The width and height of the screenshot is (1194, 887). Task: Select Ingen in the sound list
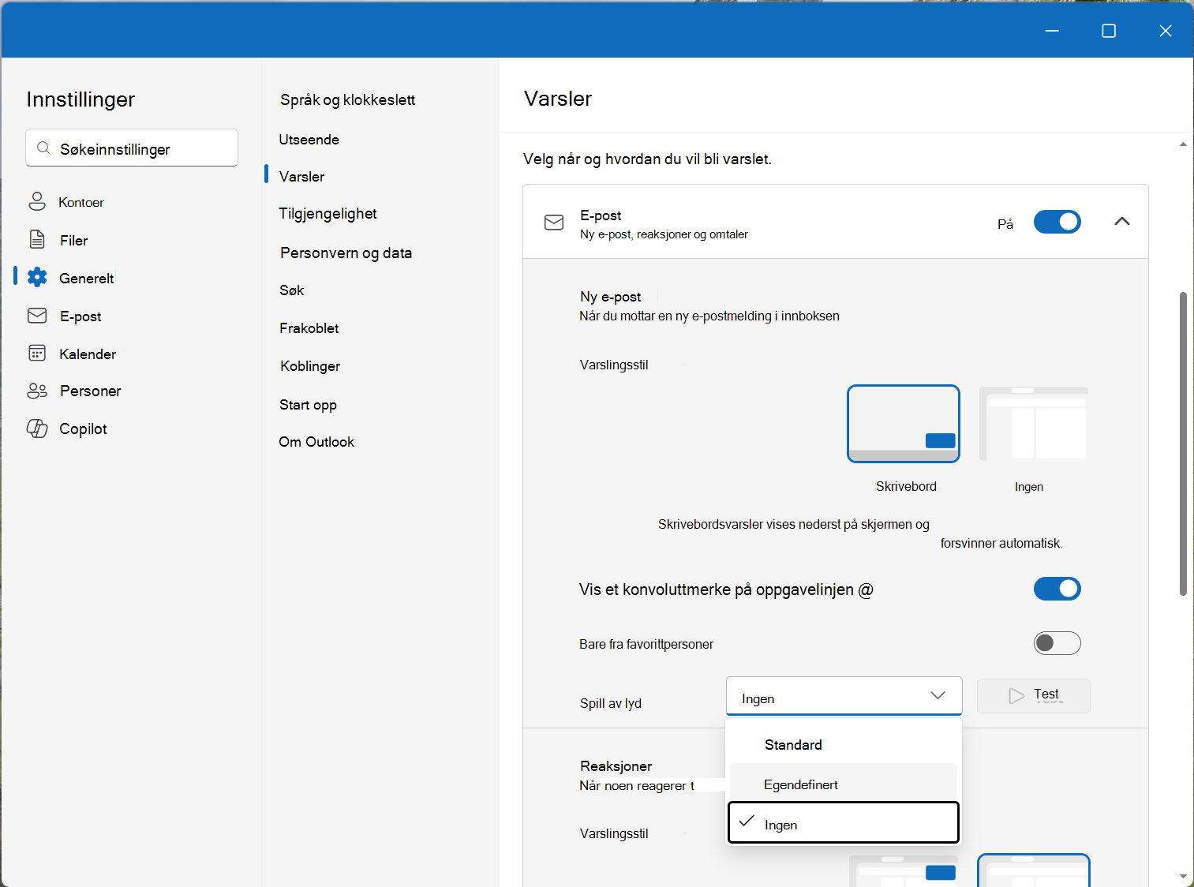point(844,823)
